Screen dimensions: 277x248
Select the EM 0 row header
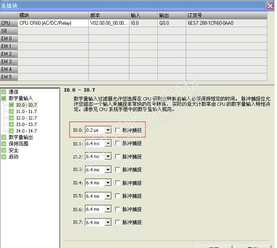click(x=9, y=38)
